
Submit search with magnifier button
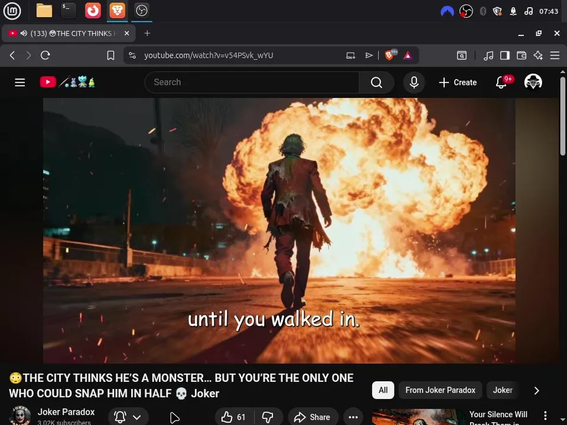point(376,83)
